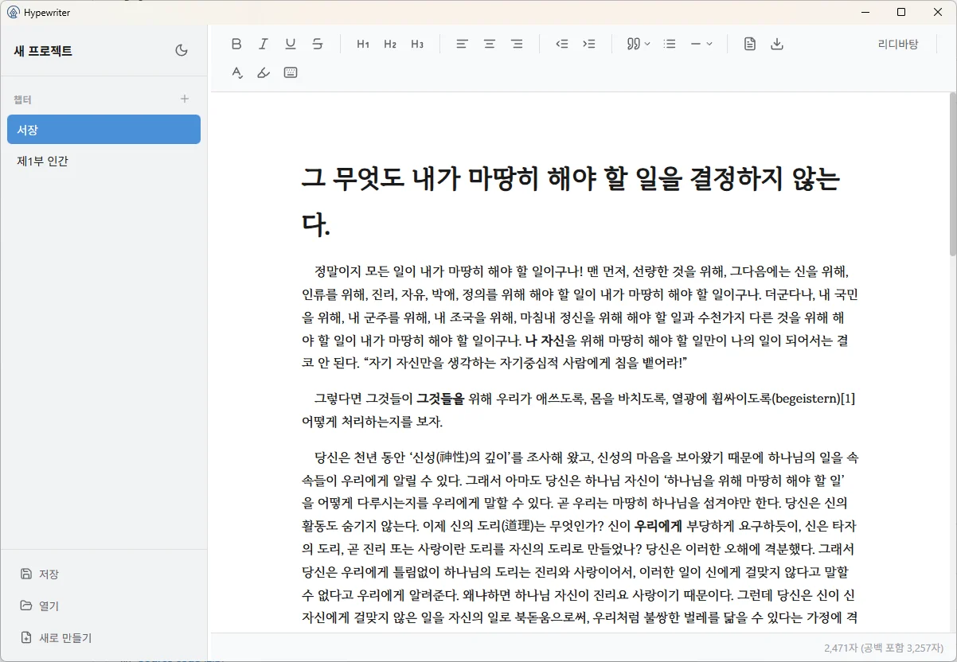The height and width of the screenshot is (662, 957).
Task: Insert a bulleted list
Action: (670, 44)
